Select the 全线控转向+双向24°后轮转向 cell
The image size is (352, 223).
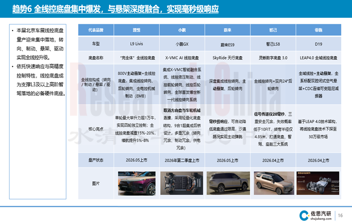[273, 85]
